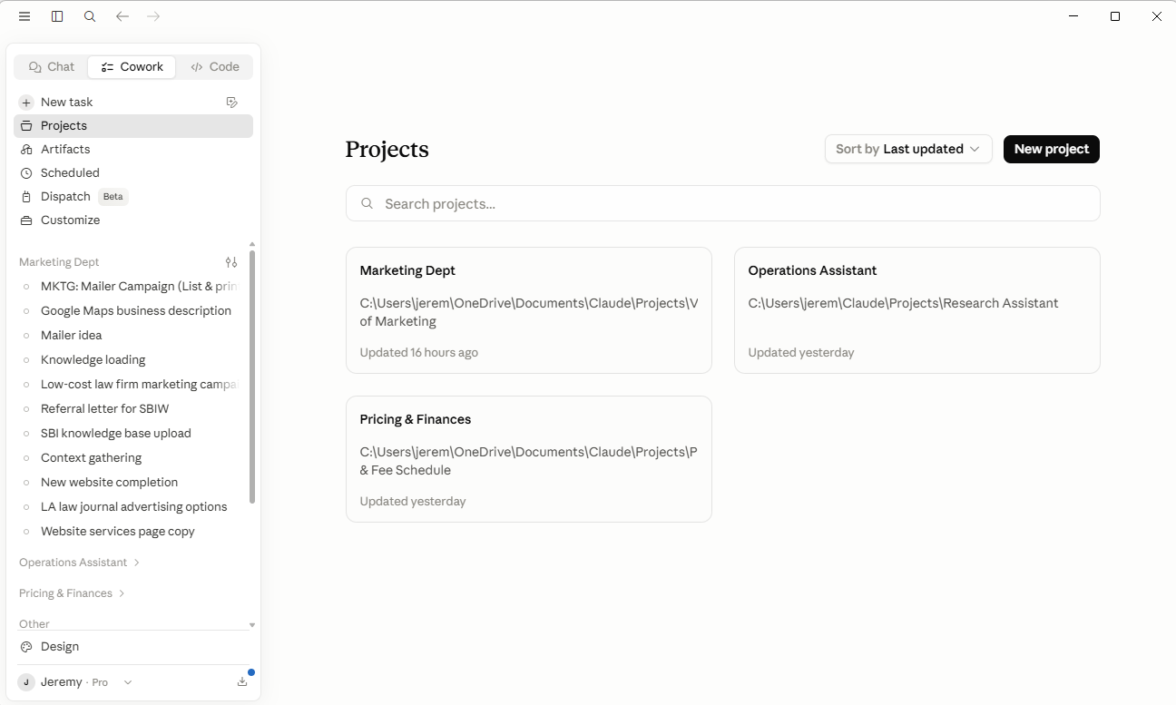Switch to the Chat tab
1176x705 pixels.
(x=52, y=67)
